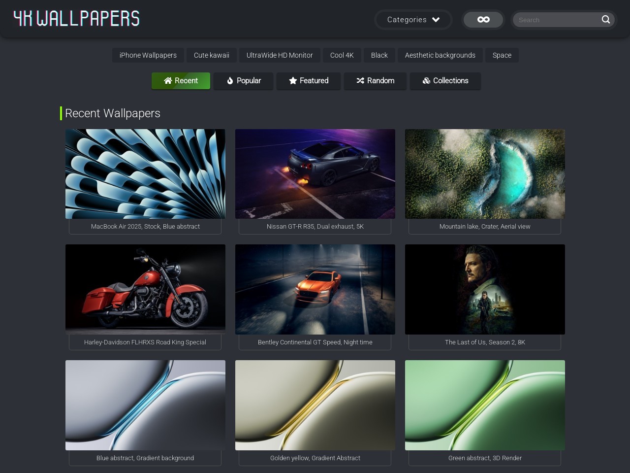This screenshot has width=630, height=473.
Task: Click 'Nissan GT-R R35, Dual exhaust, 5K' caption
Action: (x=315, y=227)
